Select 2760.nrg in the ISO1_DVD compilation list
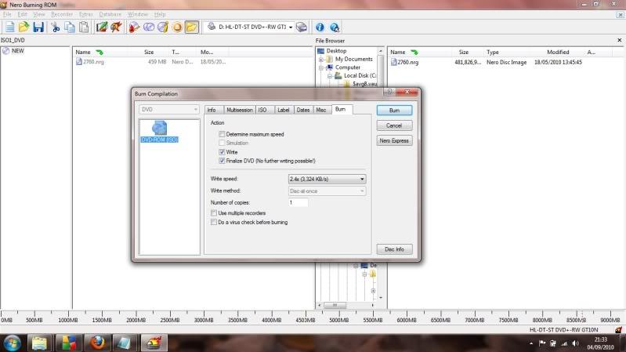The height and width of the screenshot is (352, 626). [x=93, y=62]
